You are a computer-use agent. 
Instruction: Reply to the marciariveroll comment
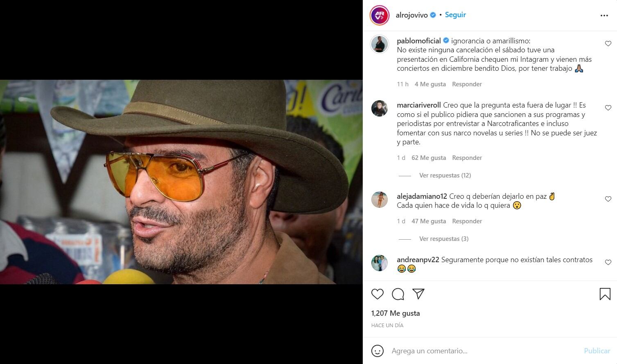pyautogui.click(x=467, y=158)
